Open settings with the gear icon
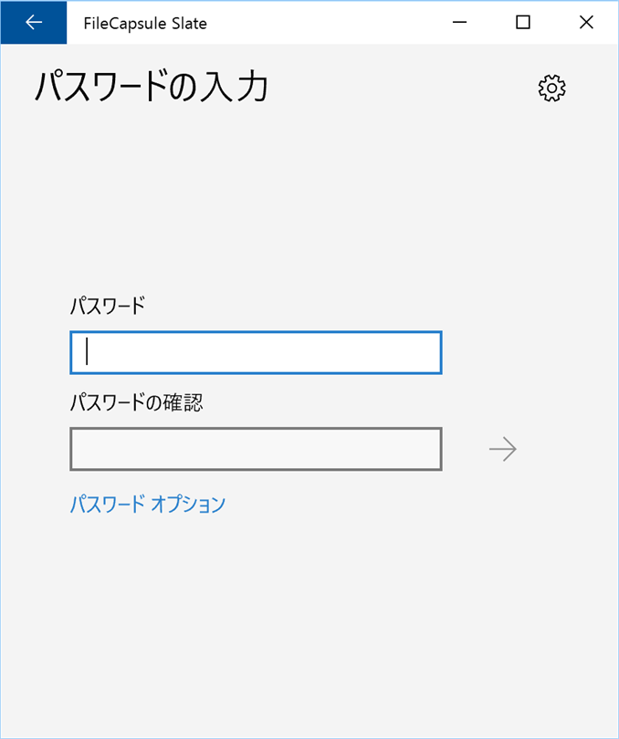The image size is (619, 739). 552,88
